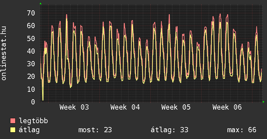Click the legtöbb legend label text
267x139 pixels.
point(34,121)
